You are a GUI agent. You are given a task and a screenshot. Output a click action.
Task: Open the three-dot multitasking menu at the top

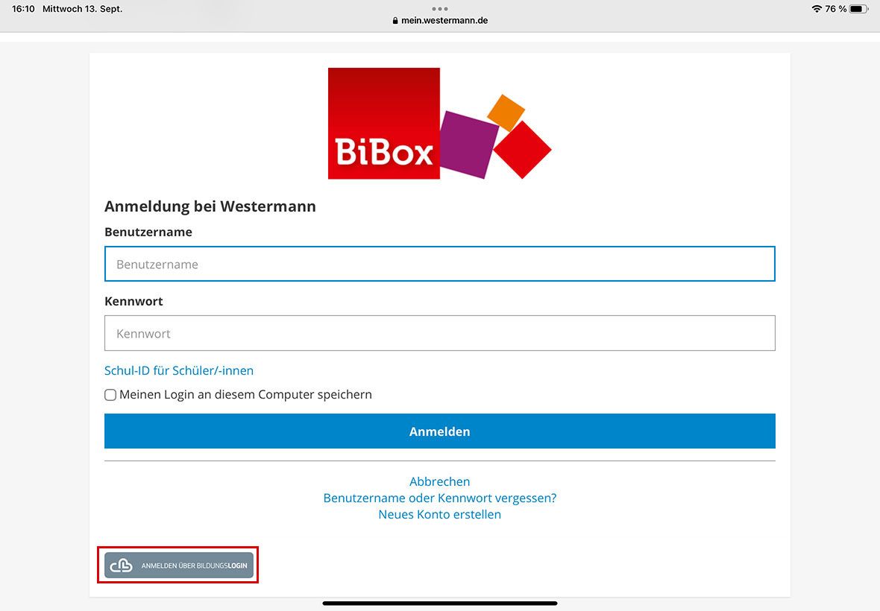point(440,9)
